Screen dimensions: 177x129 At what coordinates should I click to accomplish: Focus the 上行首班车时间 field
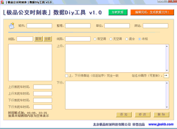click(43, 87)
